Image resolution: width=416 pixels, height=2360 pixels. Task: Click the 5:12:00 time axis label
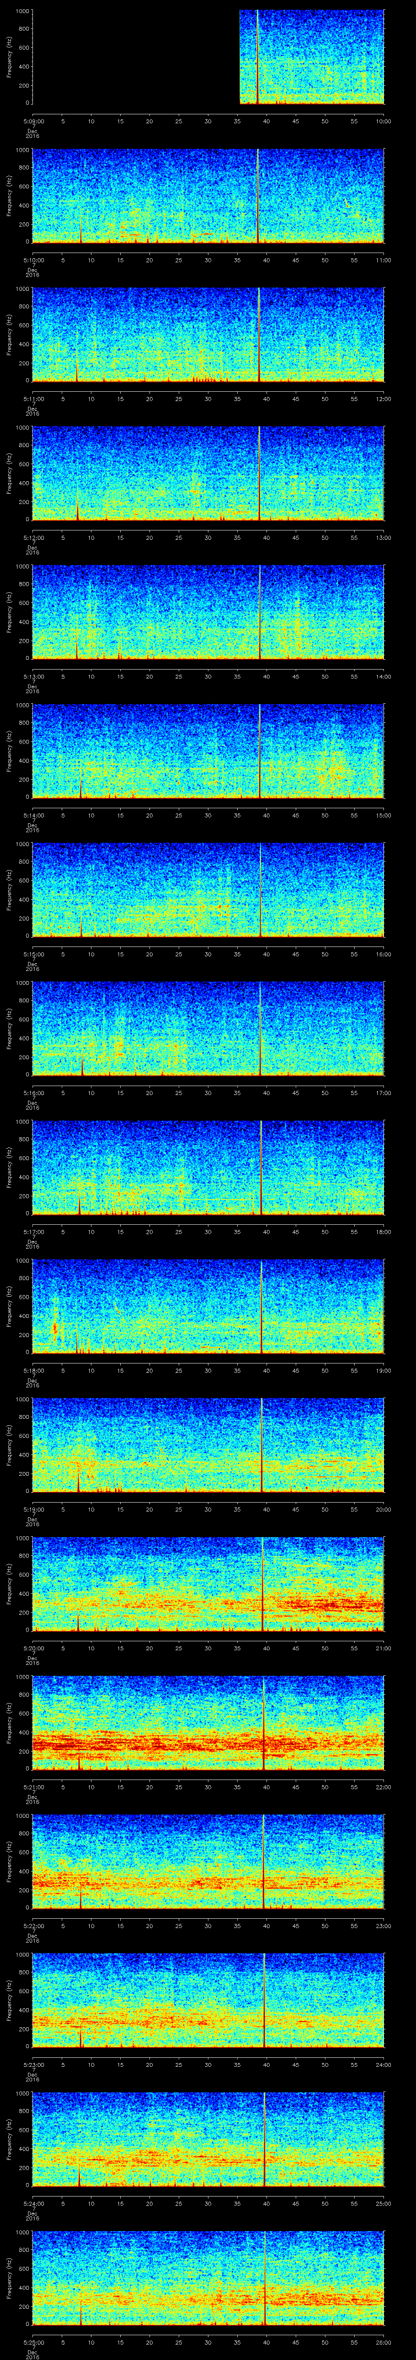(x=34, y=538)
